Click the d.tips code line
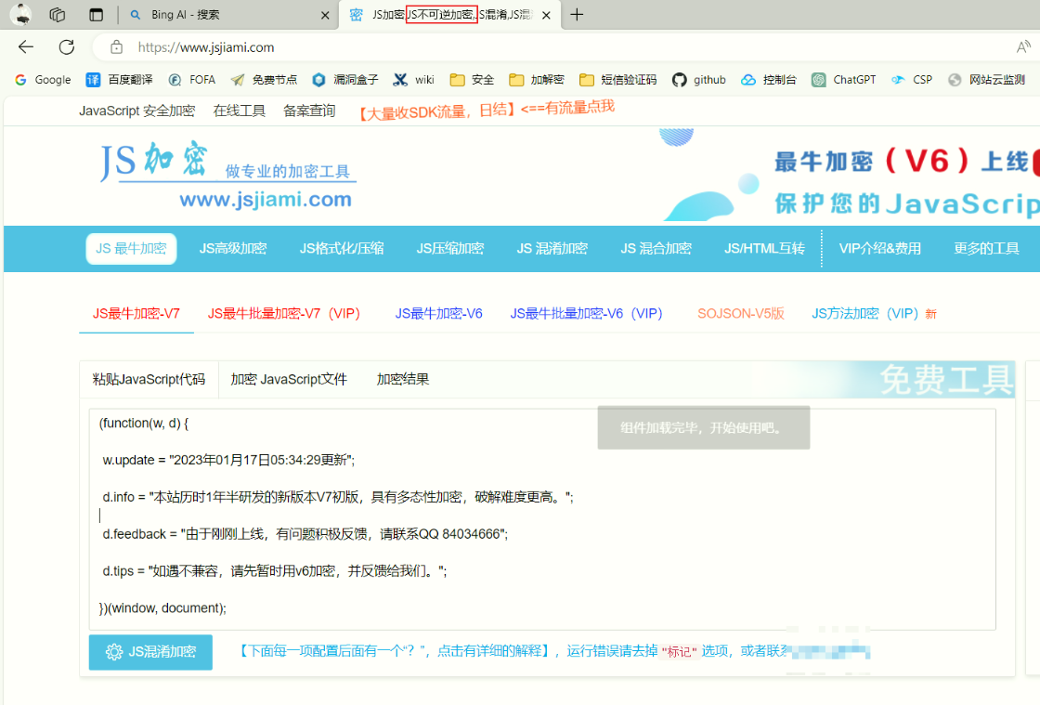 [x=275, y=571]
